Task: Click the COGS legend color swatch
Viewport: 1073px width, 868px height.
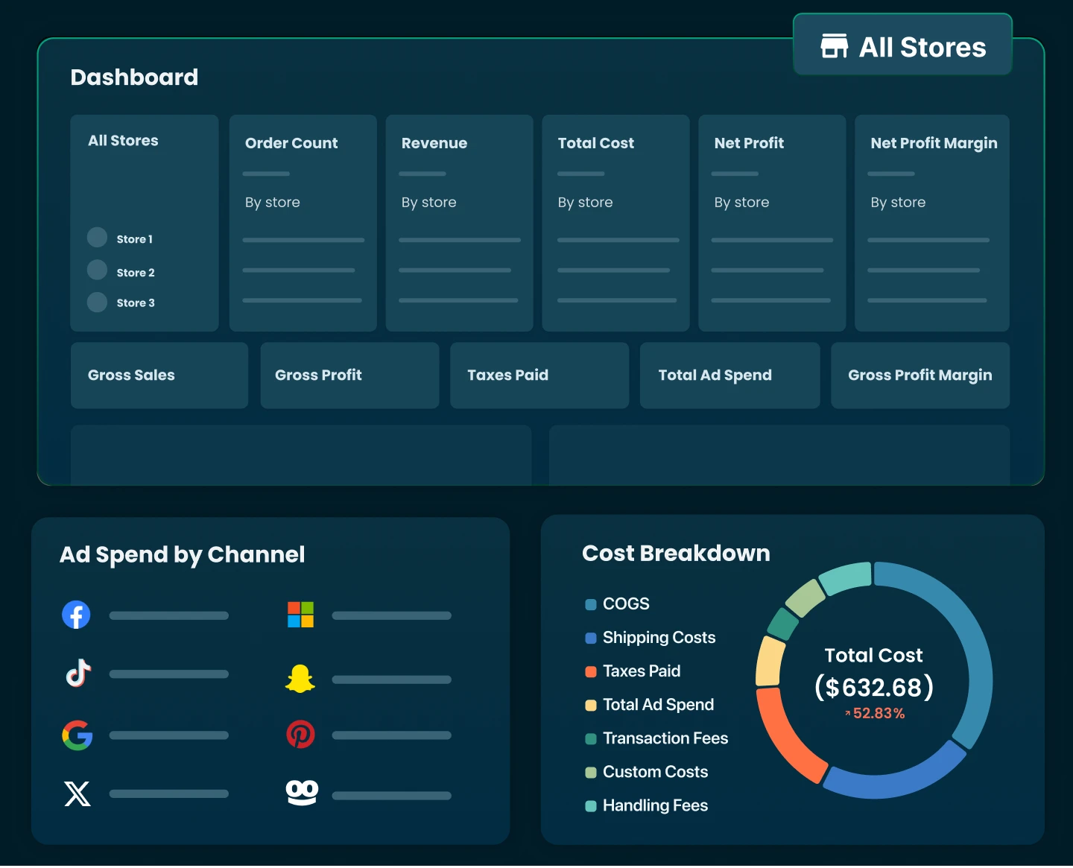Action: pos(591,604)
